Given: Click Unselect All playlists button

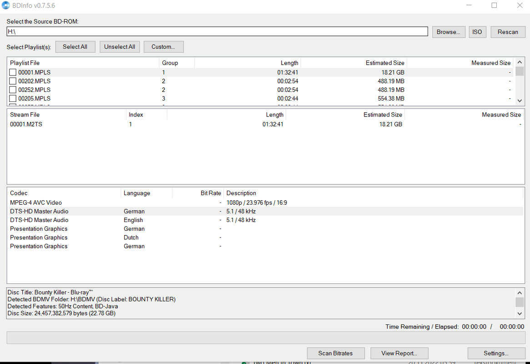Looking at the screenshot, I should [120, 47].
